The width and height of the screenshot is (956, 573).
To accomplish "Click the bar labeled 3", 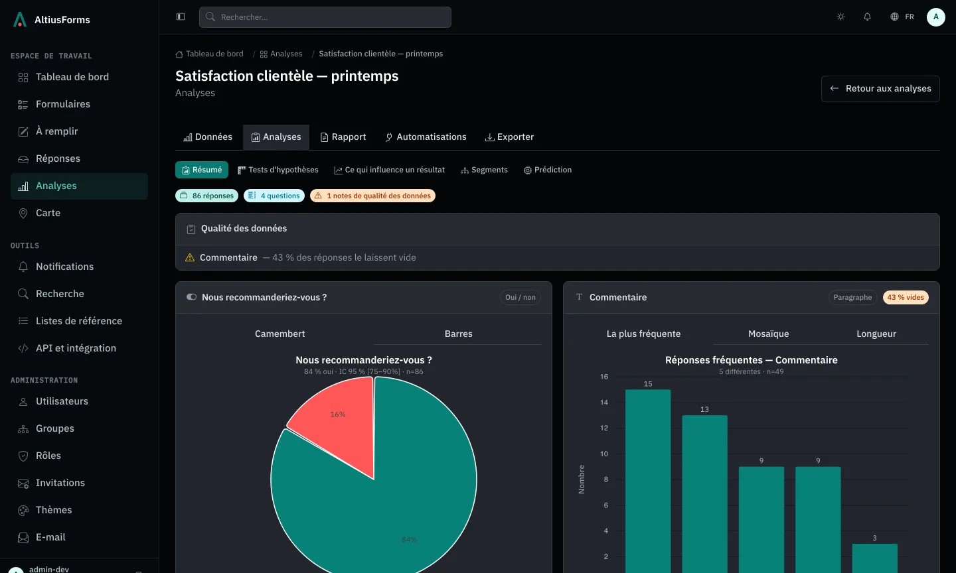I will tap(874, 558).
